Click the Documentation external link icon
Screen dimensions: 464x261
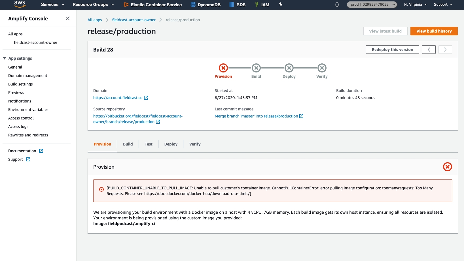click(x=41, y=151)
